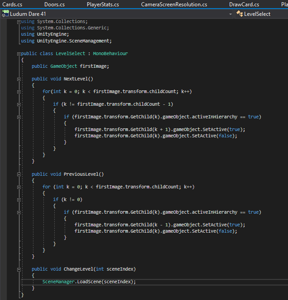Click SetActive(false) line in PreviousLevel

click(156, 231)
